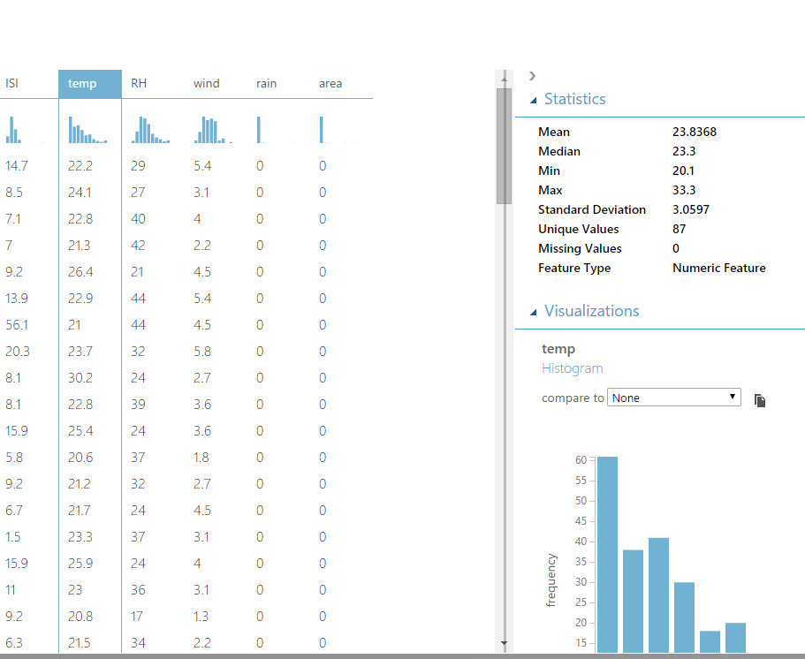805x659 pixels.
Task: Click the RH mini histogram thumbnail
Action: (x=150, y=129)
